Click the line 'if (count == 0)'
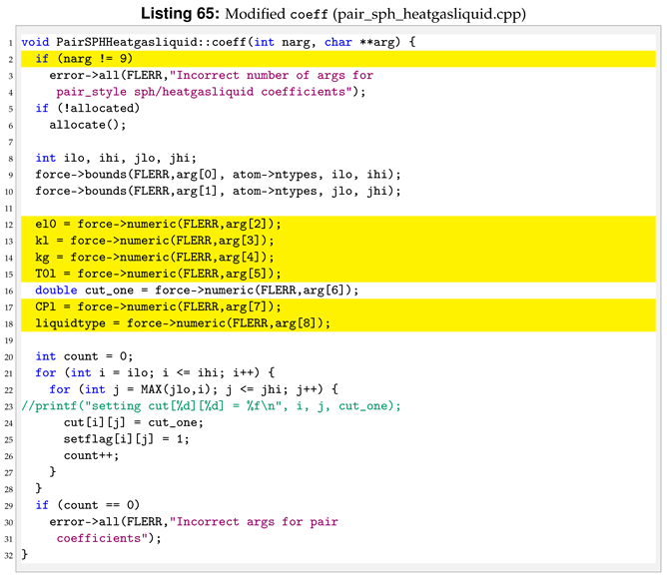The image size is (667, 579). point(87,505)
